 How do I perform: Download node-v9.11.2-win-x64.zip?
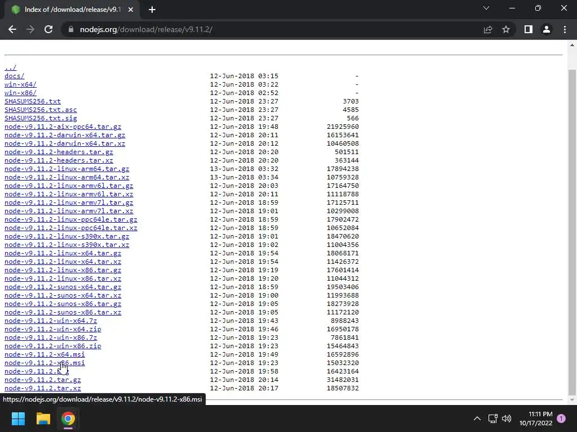tap(52, 330)
